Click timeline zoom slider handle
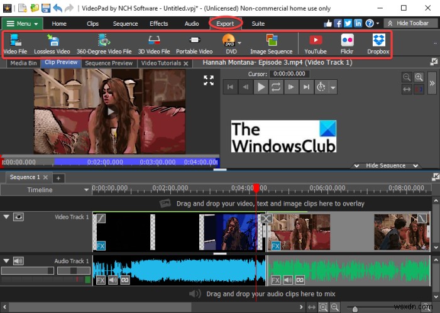The image size is (440, 313). point(355,309)
